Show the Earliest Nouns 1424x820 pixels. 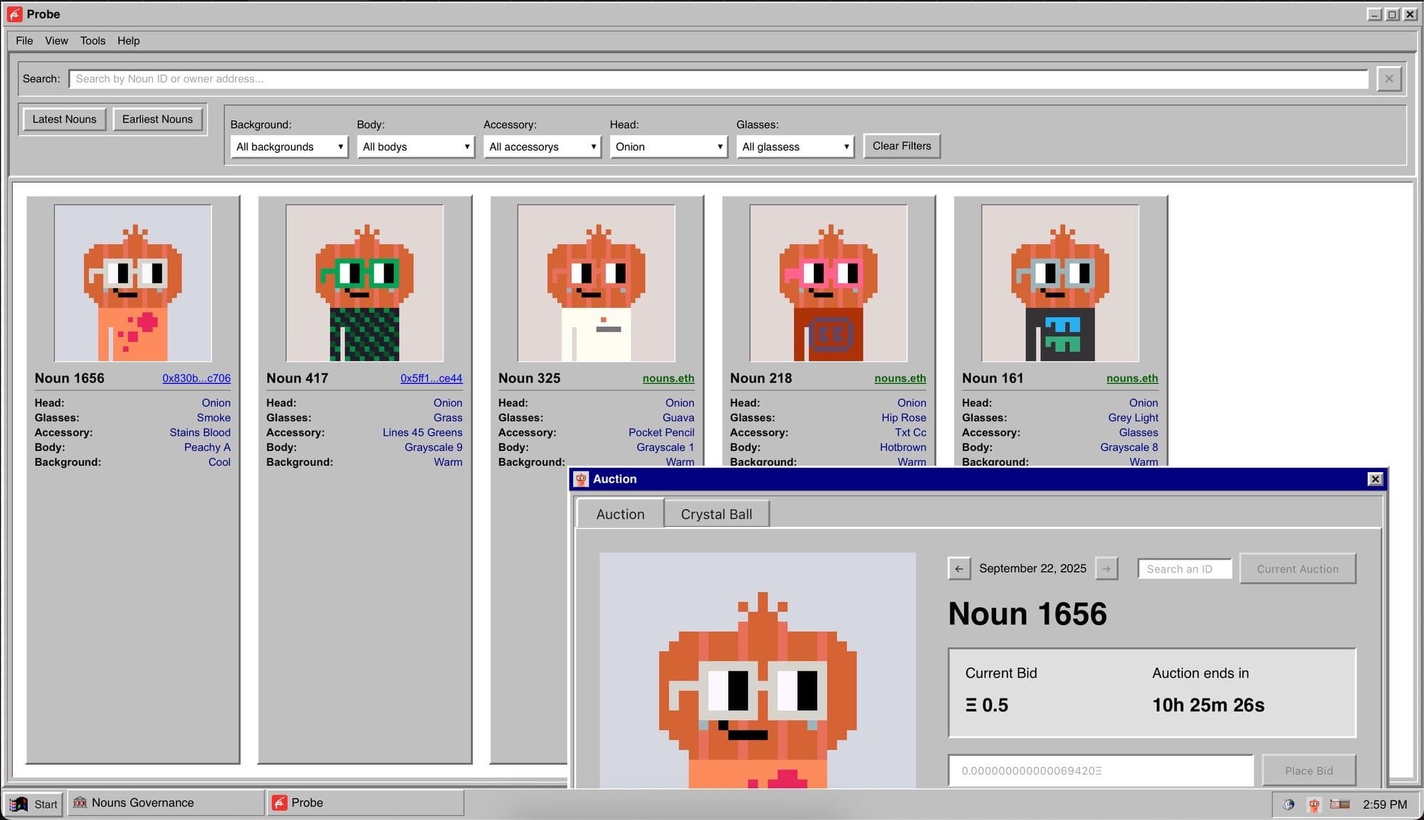coord(157,119)
